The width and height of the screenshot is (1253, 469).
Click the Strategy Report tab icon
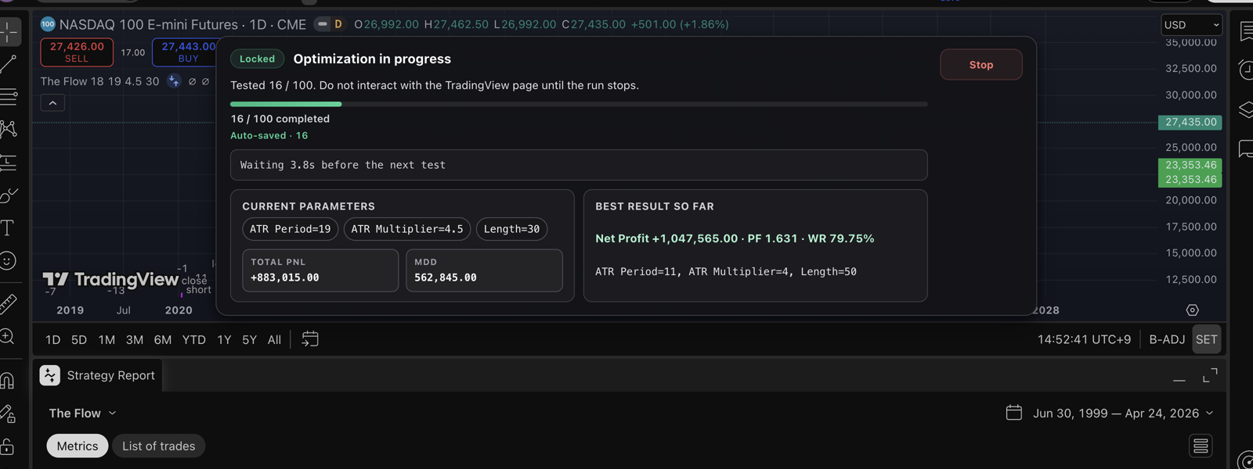point(50,375)
